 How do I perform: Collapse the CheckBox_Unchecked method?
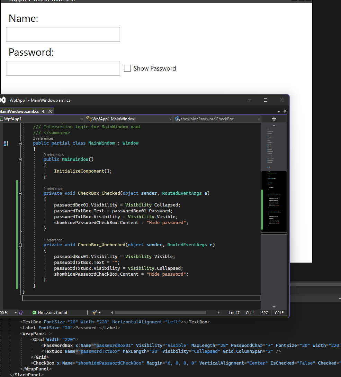pos(20,245)
